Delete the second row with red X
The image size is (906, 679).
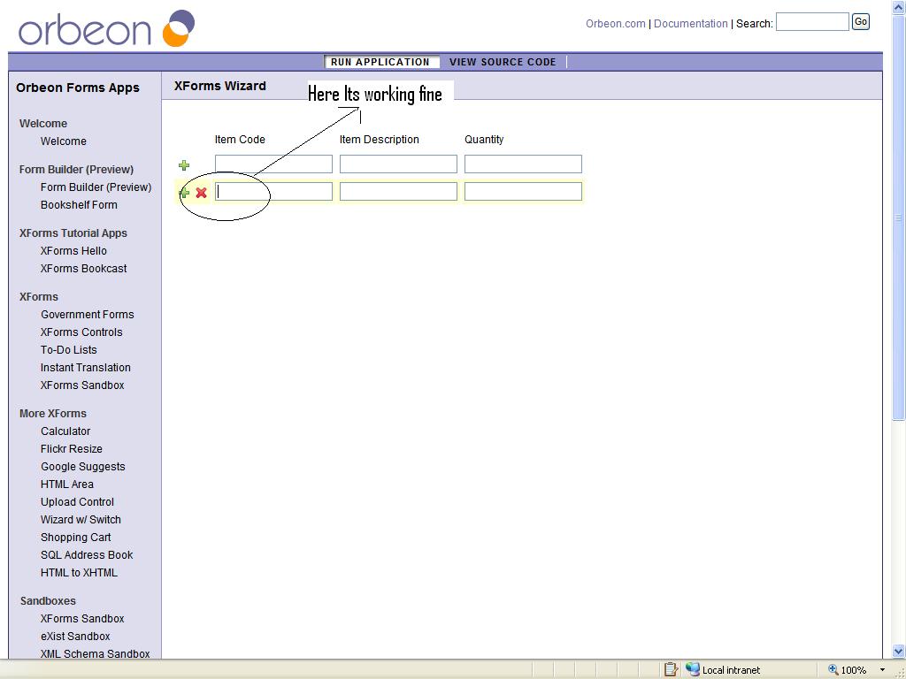pyautogui.click(x=202, y=193)
